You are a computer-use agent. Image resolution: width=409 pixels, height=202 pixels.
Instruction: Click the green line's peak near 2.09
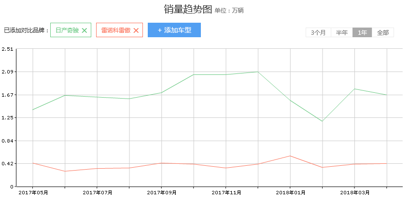click(x=258, y=72)
